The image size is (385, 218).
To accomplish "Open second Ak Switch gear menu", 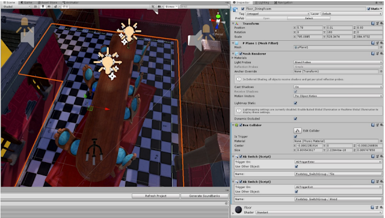I will coord(381,182).
